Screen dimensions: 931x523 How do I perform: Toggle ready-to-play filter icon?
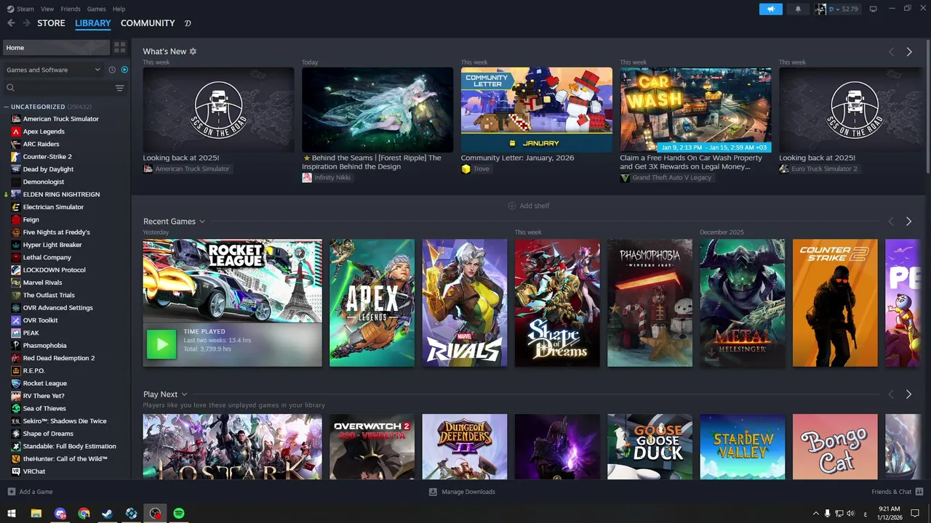(x=124, y=70)
